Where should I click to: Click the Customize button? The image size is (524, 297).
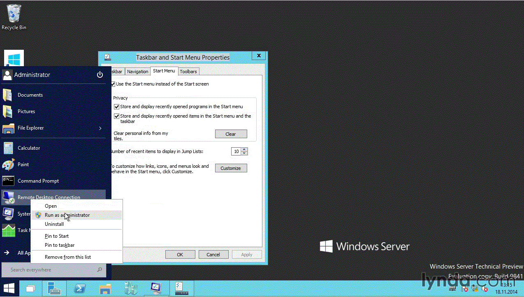tap(231, 168)
